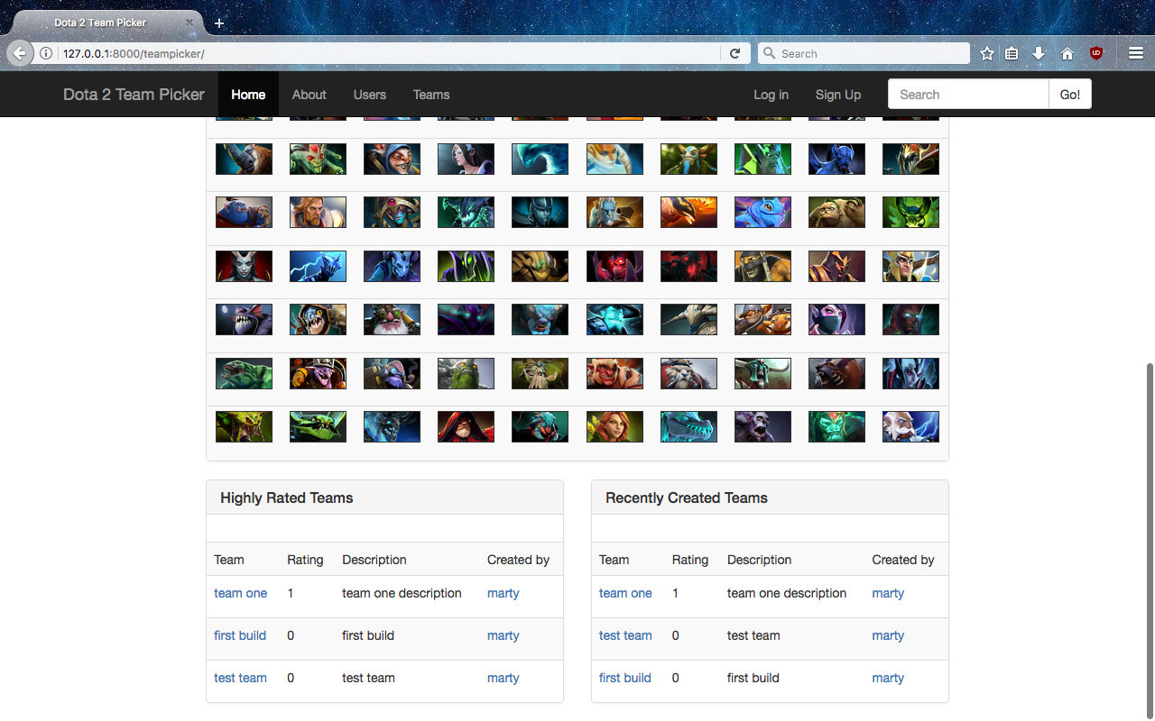This screenshot has width=1155, height=721.
Task: Reload the page with the refresh icon
Action: (x=735, y=53)
